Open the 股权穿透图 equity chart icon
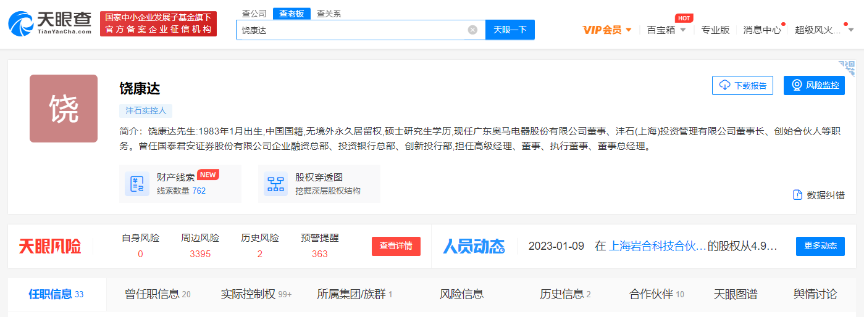The height and width of the screenshot is (317, 864). 275,184
